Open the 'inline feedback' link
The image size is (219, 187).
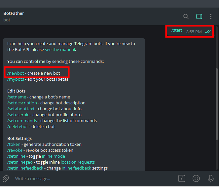[77, 168]
